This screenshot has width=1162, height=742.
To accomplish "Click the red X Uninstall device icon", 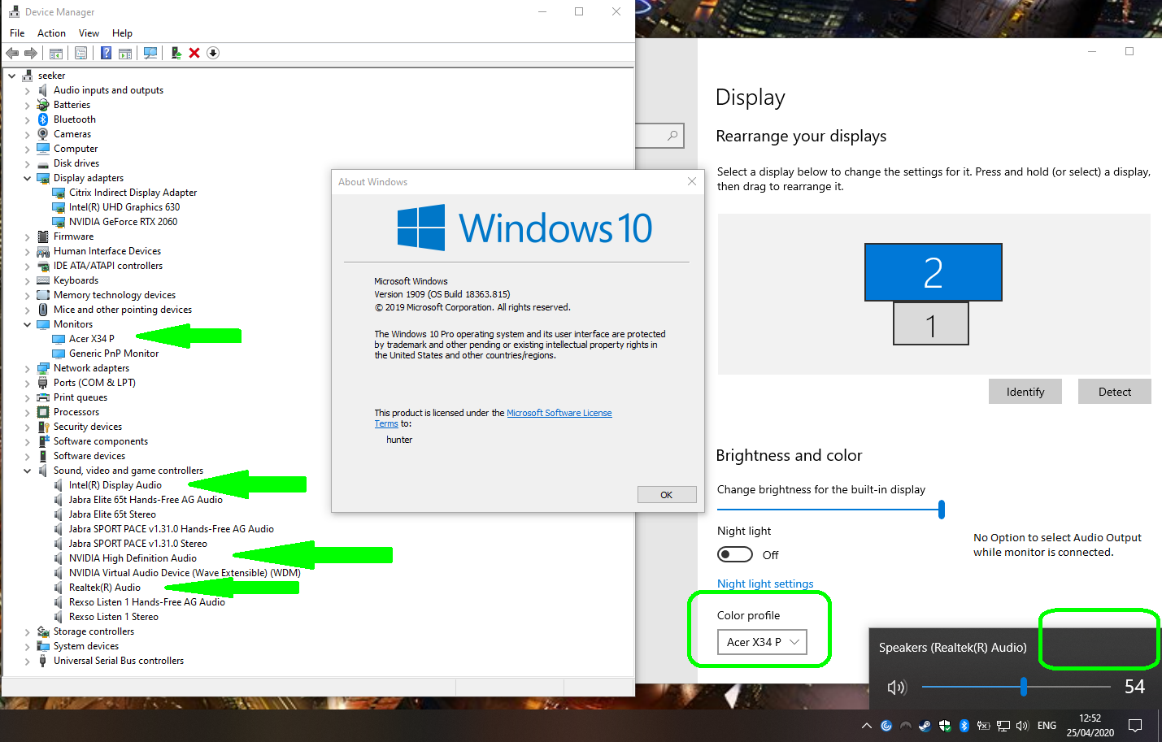I will (x=194, y=53).
